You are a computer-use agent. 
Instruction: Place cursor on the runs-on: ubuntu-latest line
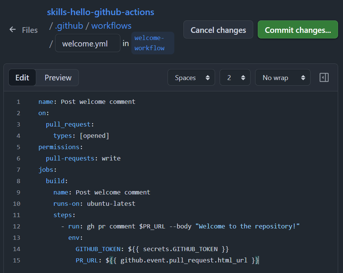pyautogui.click(x=94, y=204)
